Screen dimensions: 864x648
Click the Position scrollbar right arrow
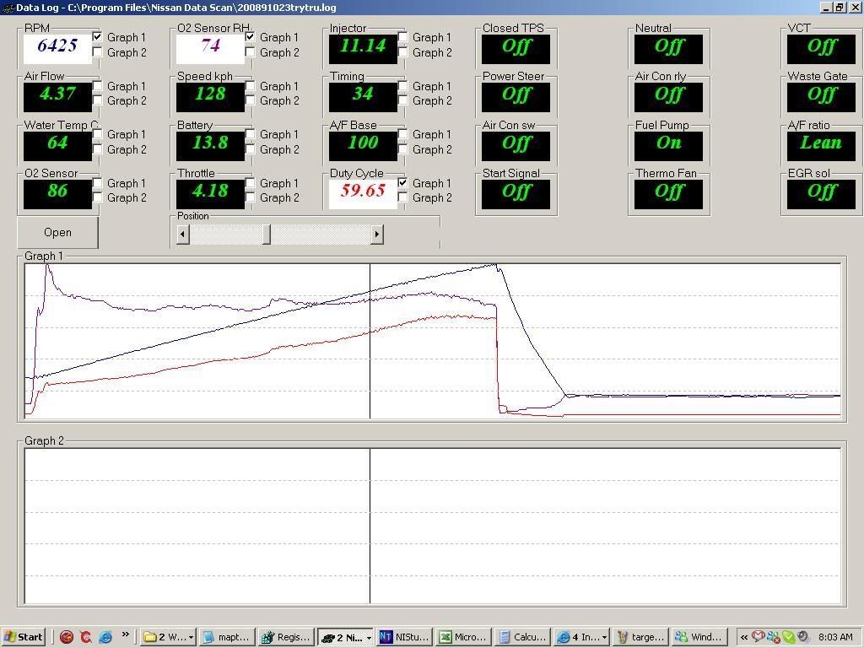point(377,234)
